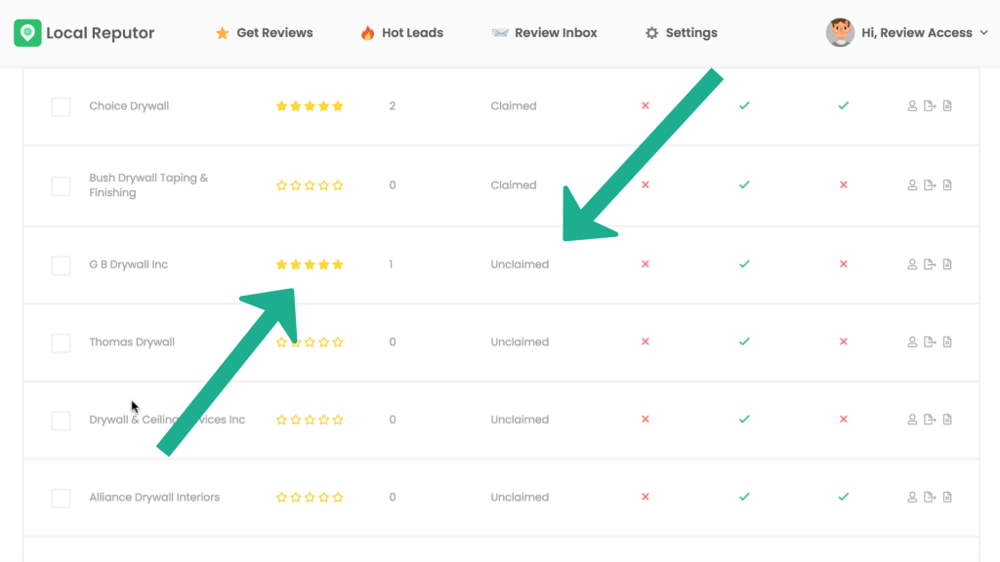Click the user avatar in the header
1000x562 pixels.
click(x=840, y=33)
